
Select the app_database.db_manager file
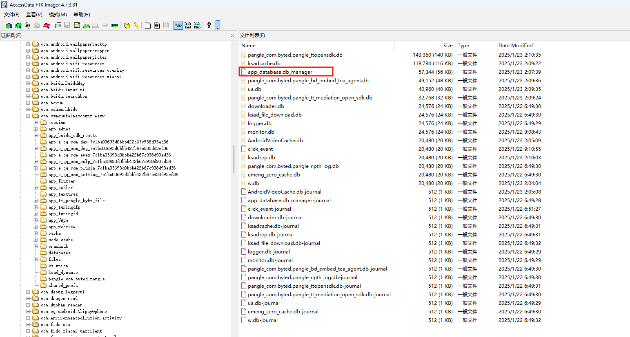click(x=280, y=72)
